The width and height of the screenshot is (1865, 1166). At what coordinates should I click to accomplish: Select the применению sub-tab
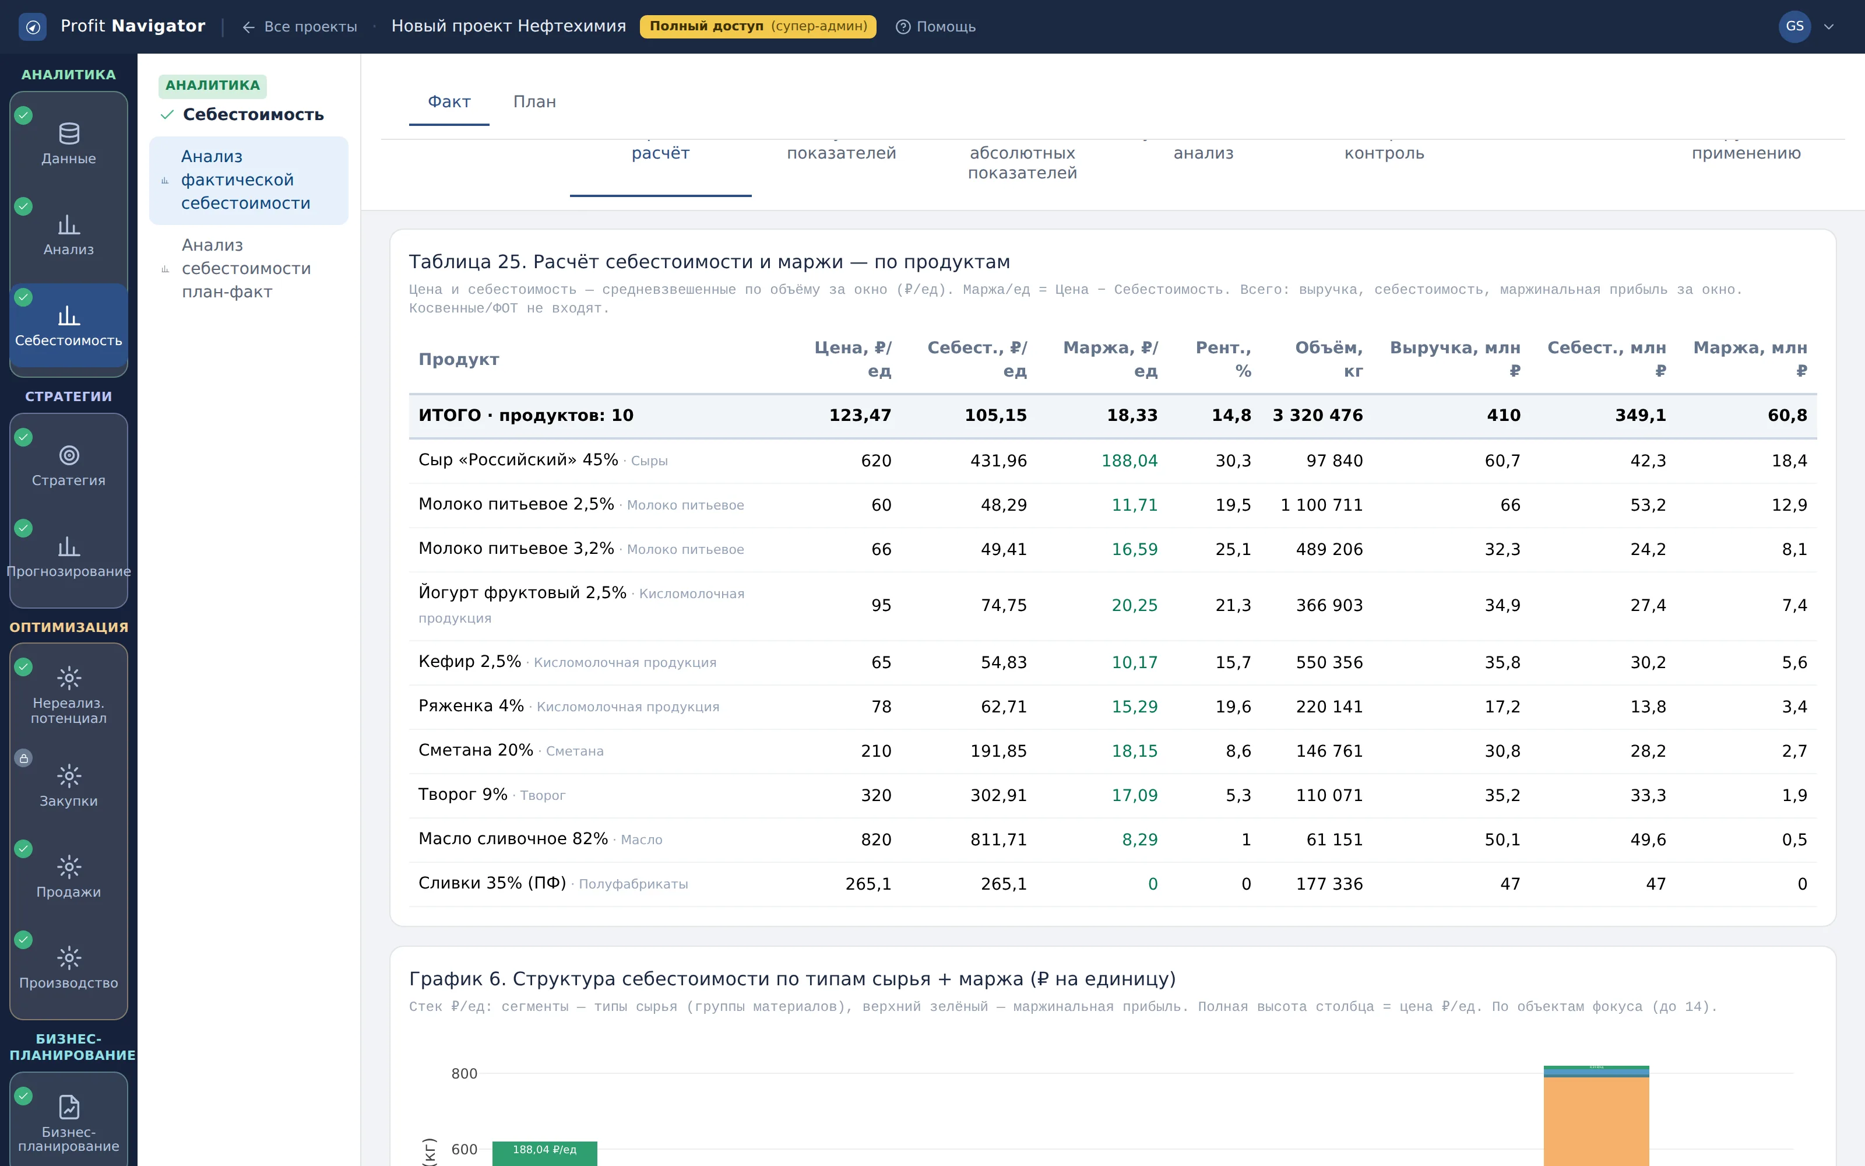pos(1746,153)
